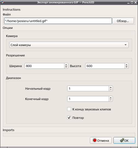Click the Опции section label
This screenshot has width=138, height=148.
8,28
